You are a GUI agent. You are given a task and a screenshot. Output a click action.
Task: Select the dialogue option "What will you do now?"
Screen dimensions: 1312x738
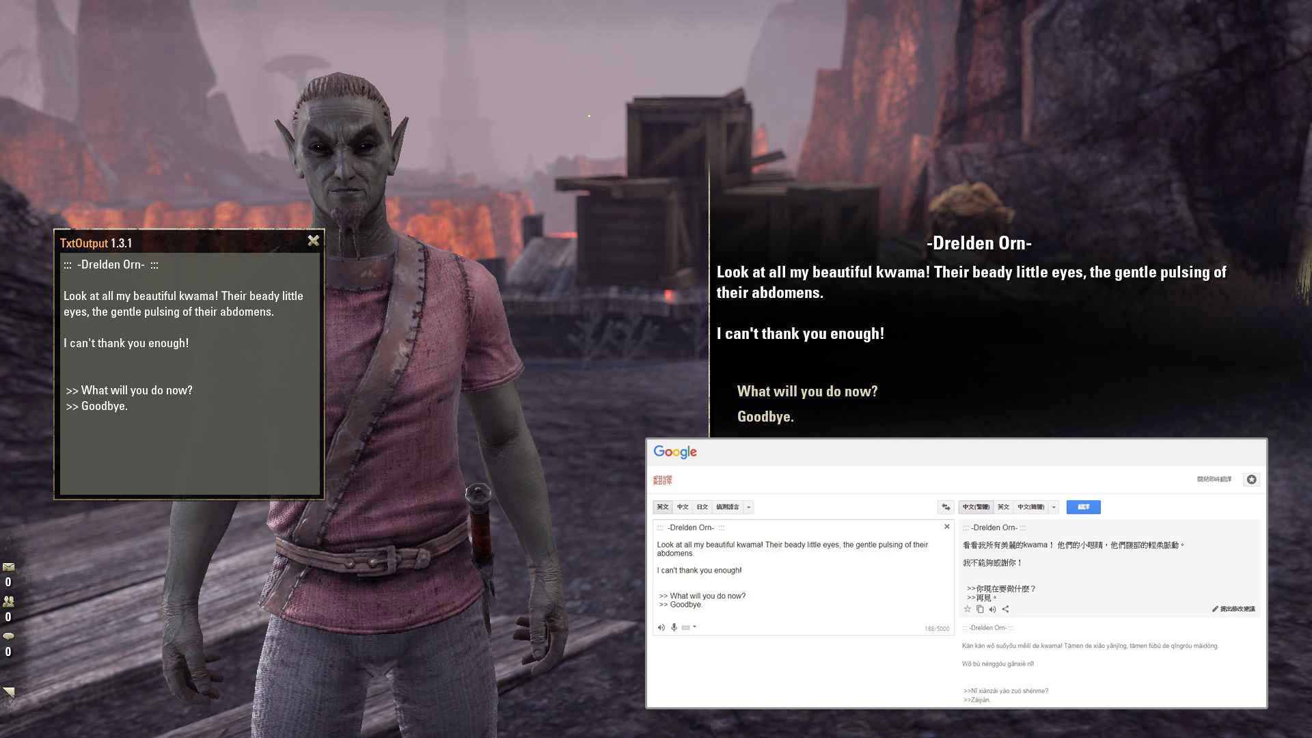pos(807,392)
